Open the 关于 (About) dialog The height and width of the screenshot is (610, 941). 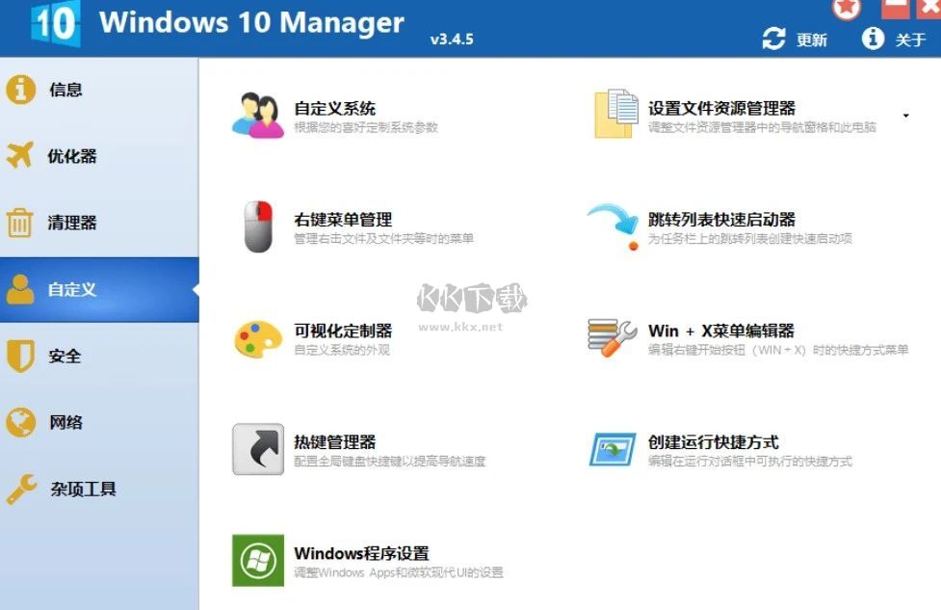[x=896, y=39]
